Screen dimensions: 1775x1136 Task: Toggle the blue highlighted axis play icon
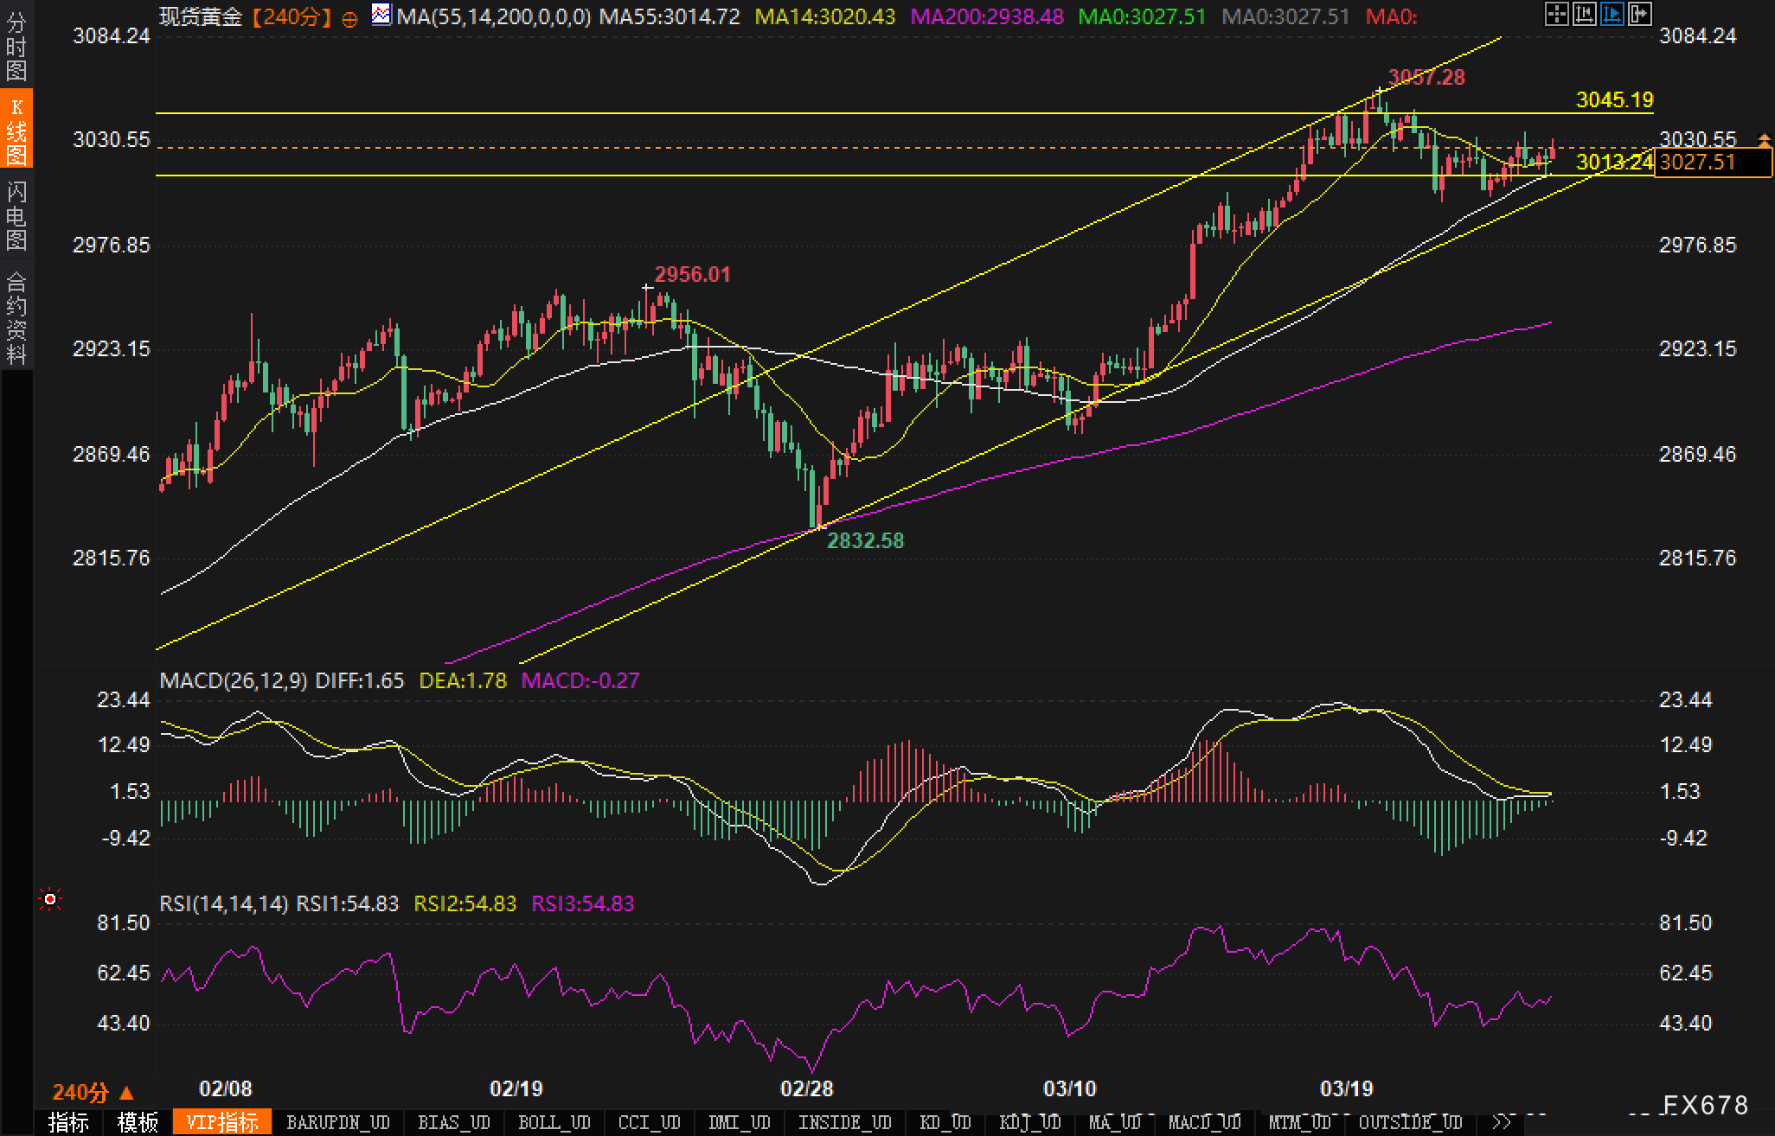click(1612, 14)
